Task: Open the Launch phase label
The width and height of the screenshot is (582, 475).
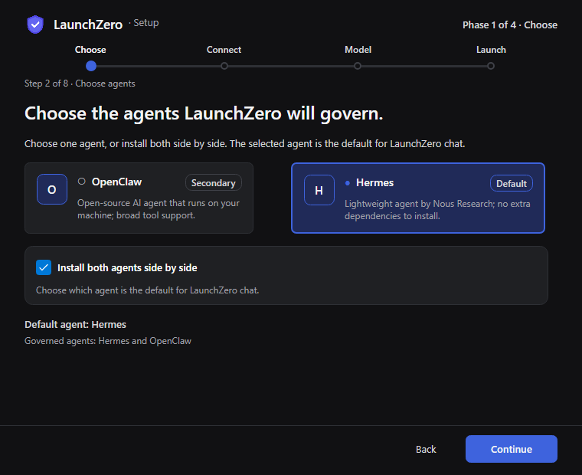Action: click(x=491, y=50)
